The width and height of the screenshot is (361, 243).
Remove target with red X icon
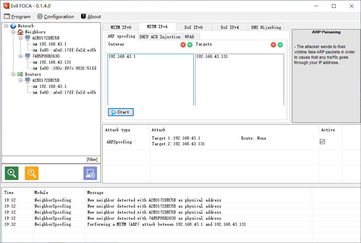coord(273,45)
